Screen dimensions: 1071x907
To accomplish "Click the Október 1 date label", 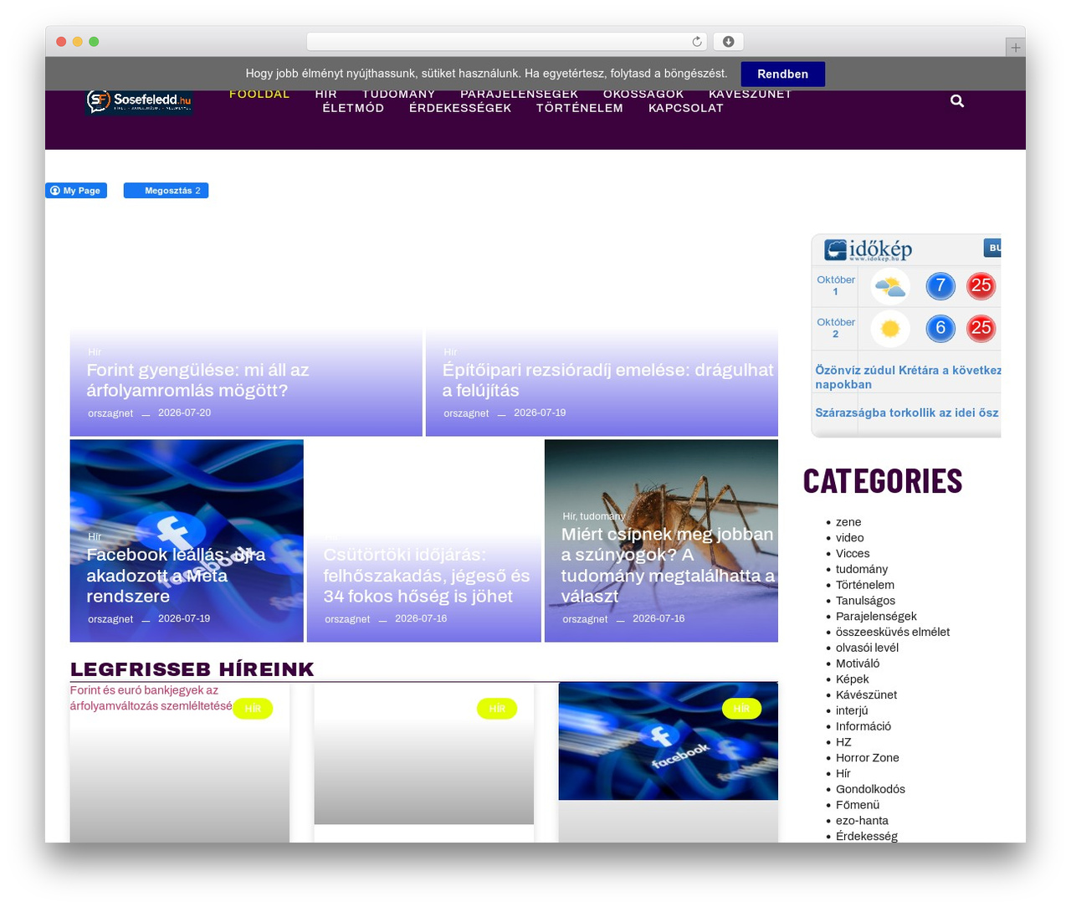I will [x=836, y=286].
